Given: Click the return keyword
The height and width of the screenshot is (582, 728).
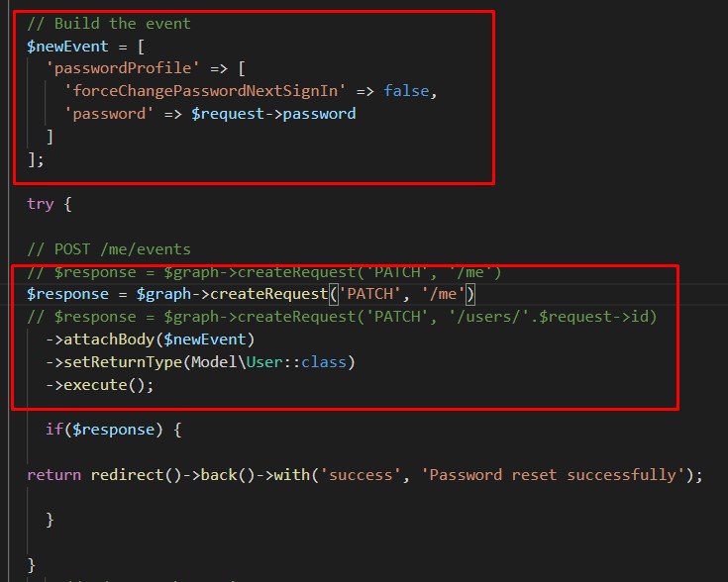Looking at the screenshot, I should tap(53, 475).
